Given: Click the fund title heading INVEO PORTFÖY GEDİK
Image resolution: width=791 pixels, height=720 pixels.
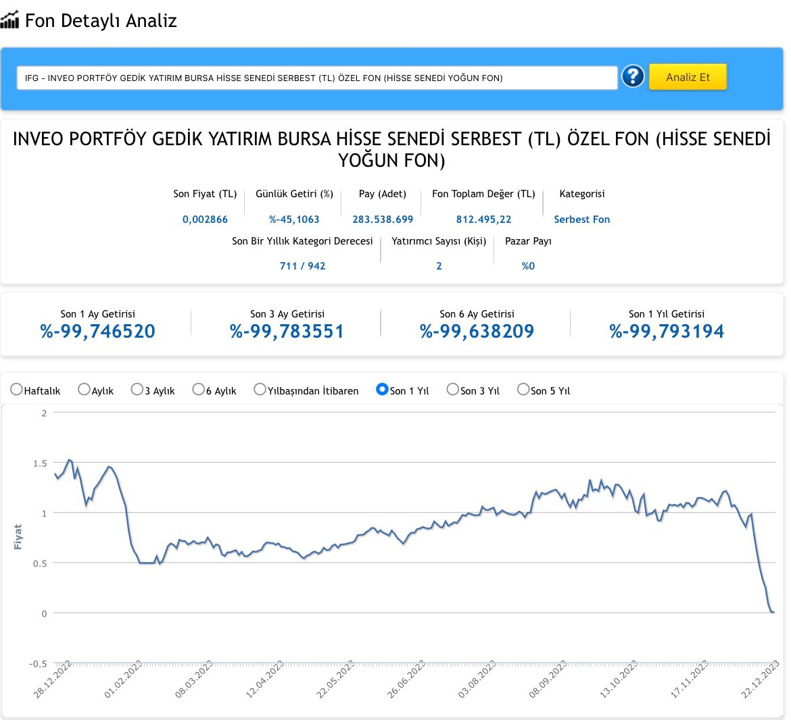Looking at the screenshot, I should click(x=391, y=149).
